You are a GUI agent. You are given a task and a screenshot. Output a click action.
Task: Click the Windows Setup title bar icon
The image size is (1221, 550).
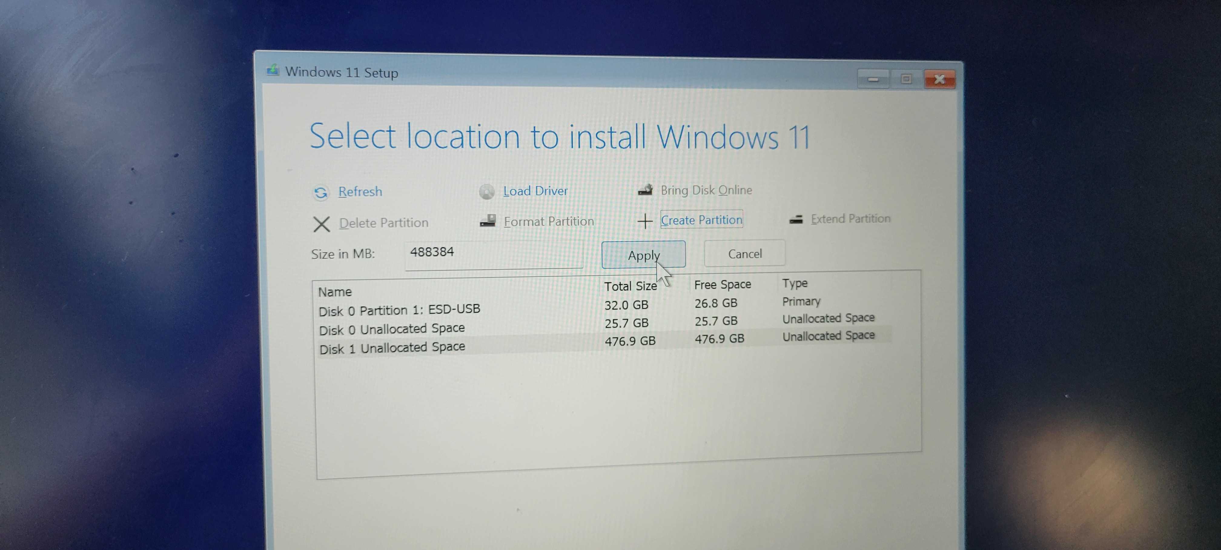[273, 71]
